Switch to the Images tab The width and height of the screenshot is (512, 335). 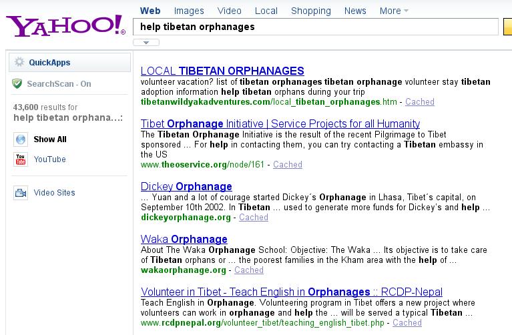click(x=189, y=11)
